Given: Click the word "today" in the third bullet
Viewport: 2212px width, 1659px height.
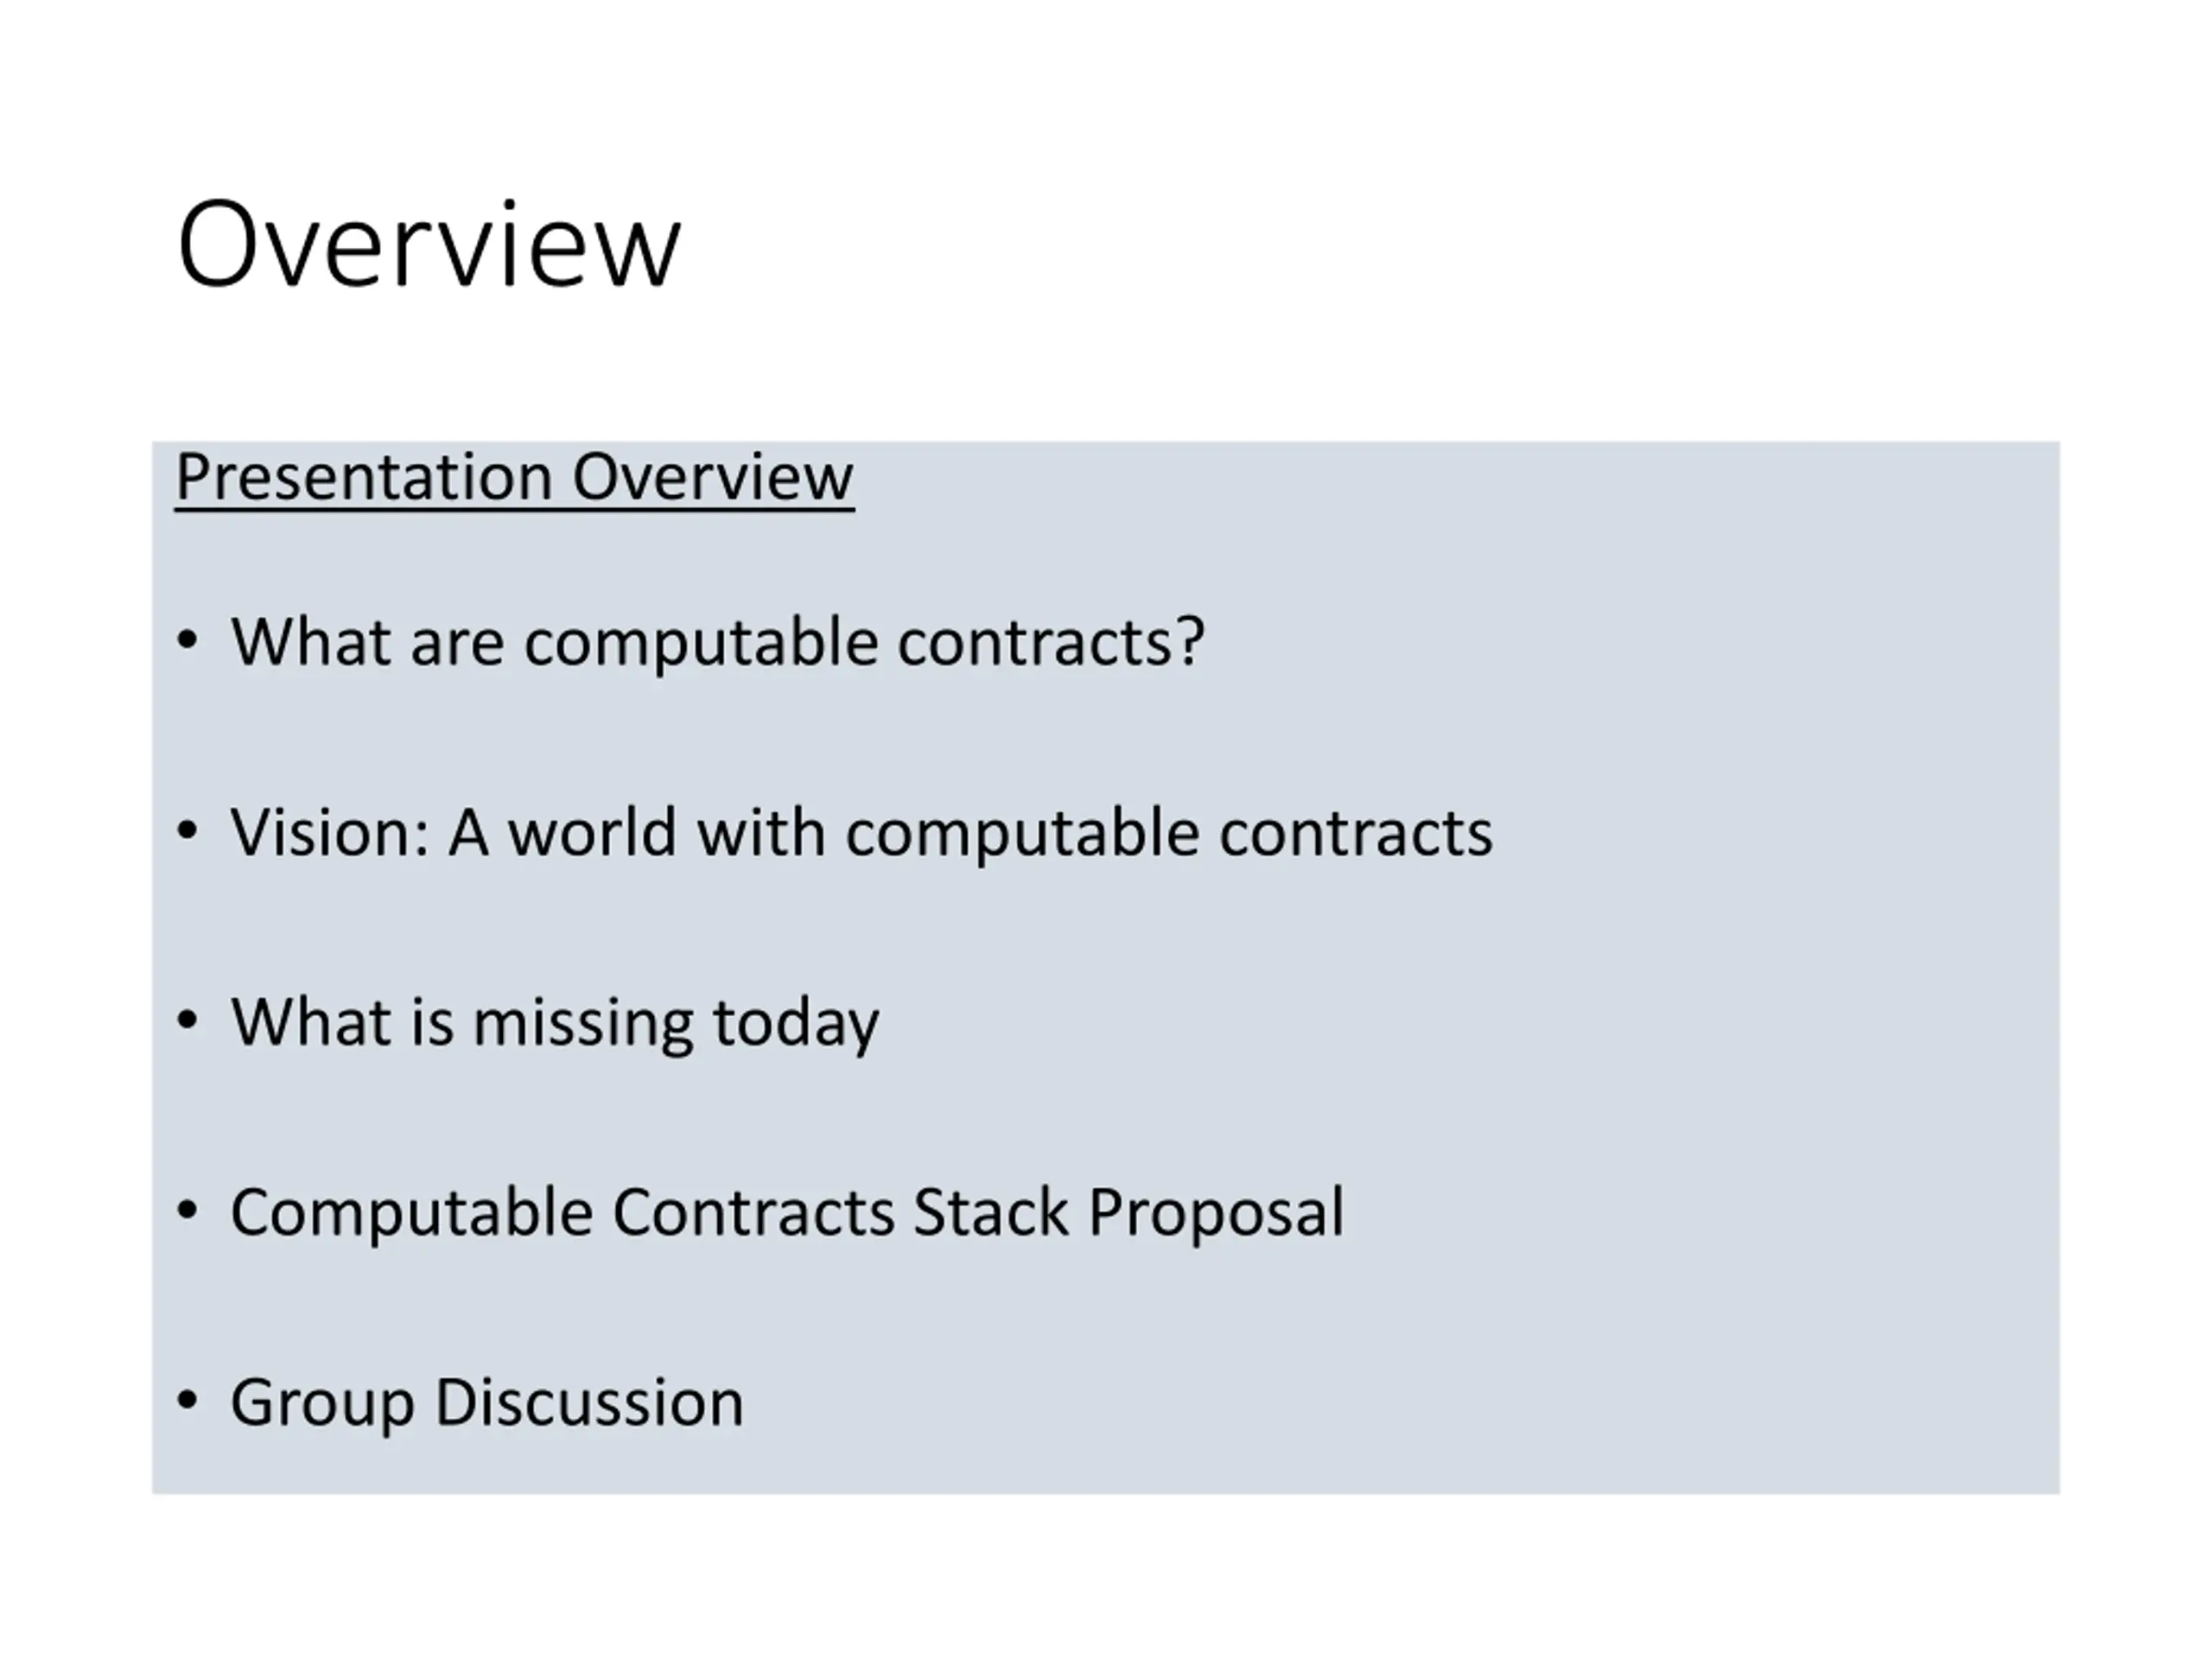Looking at the screenshot, I should coord(795,1024).
